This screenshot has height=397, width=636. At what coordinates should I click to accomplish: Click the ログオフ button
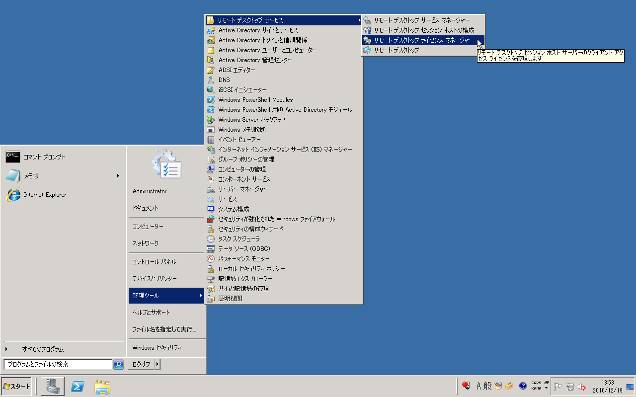click(x=141, y=364)
